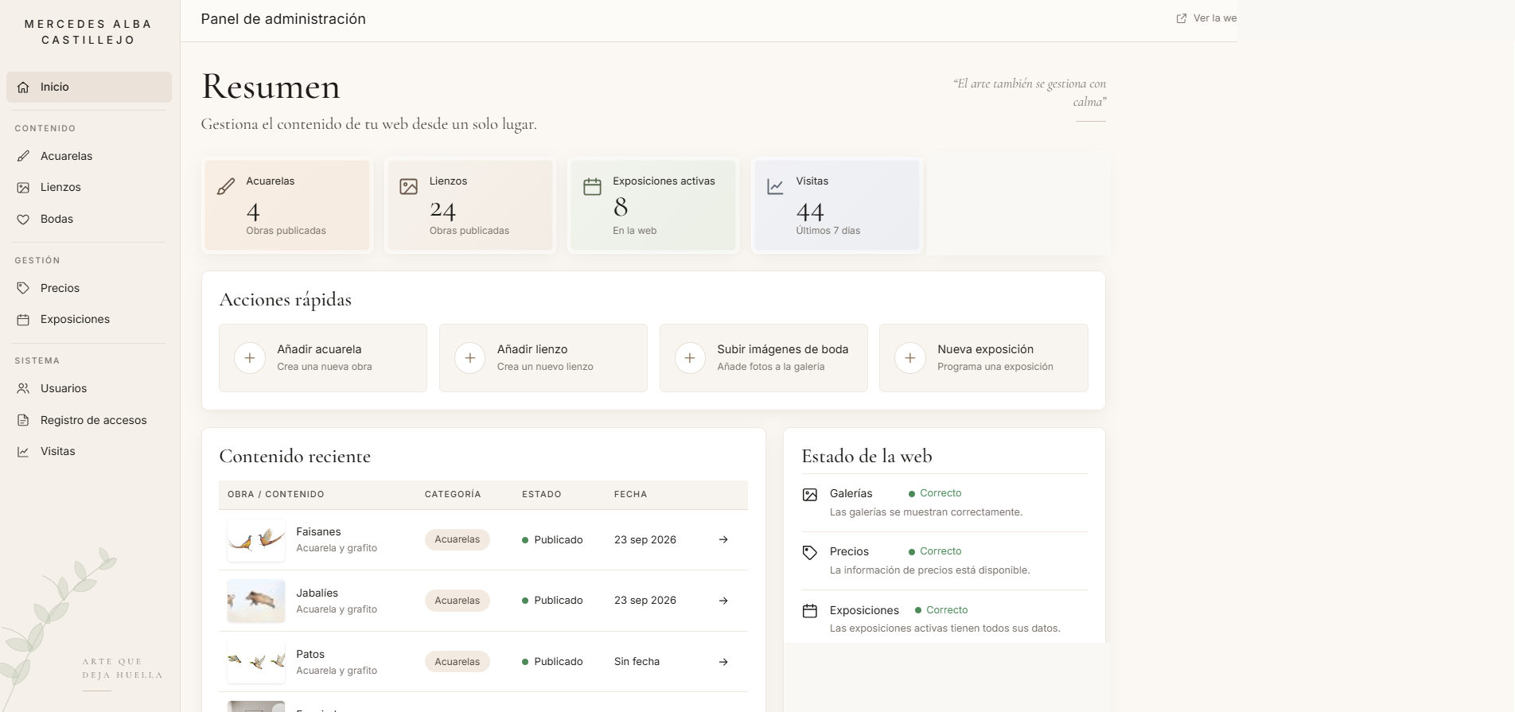Click the Ver la web link
Screen dimensions: 1515x712
click(1206, 18)
